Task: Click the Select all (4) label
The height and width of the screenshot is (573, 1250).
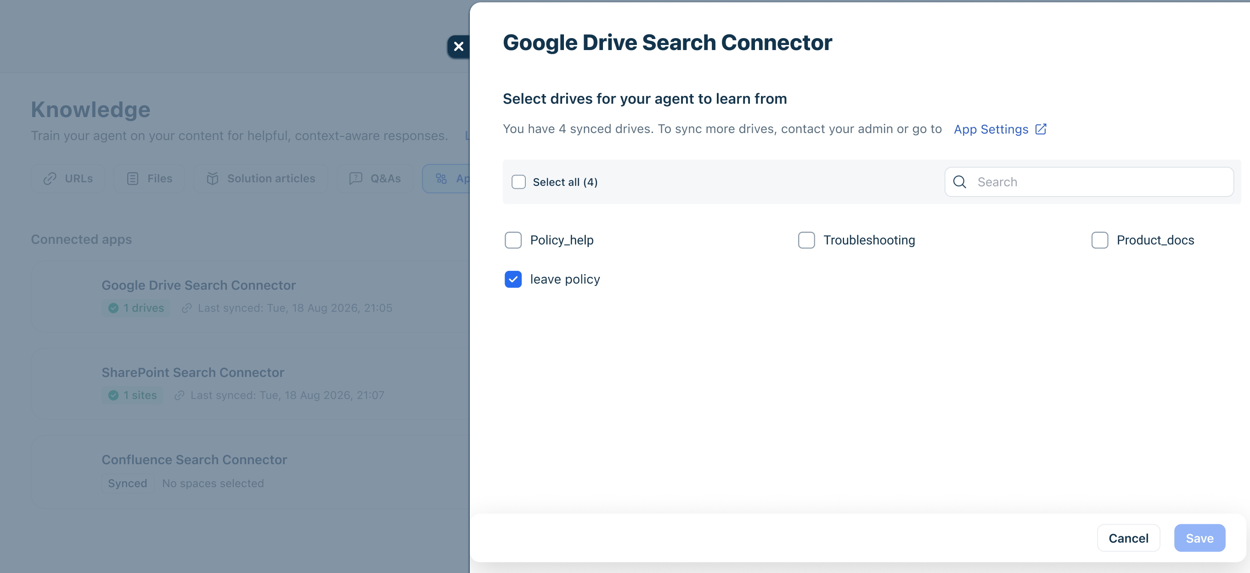Action: (565, 182)
